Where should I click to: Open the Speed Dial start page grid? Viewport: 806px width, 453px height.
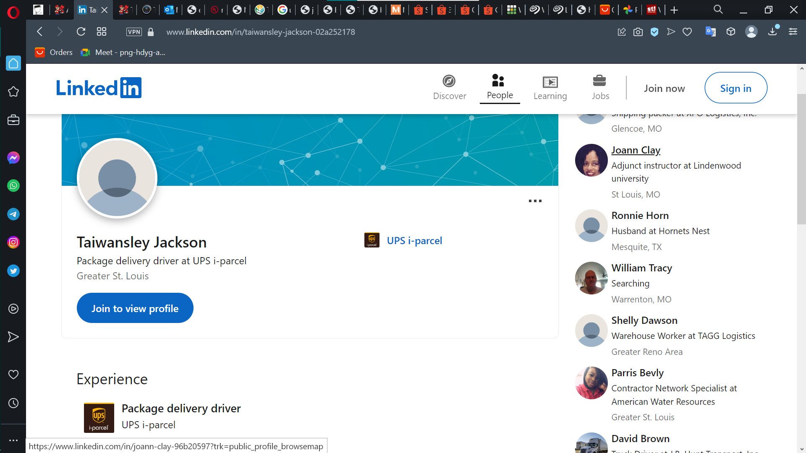[x=102, y=31]
